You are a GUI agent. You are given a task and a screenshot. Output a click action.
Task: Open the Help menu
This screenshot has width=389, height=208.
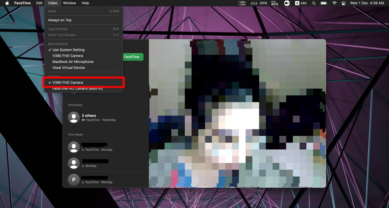[85, 3]
